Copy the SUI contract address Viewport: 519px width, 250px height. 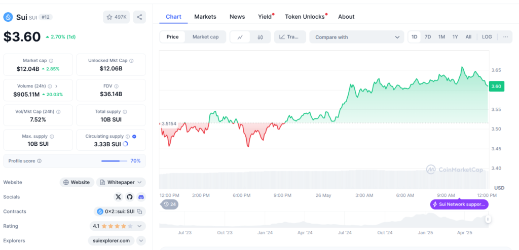click(x=140, y=212)
